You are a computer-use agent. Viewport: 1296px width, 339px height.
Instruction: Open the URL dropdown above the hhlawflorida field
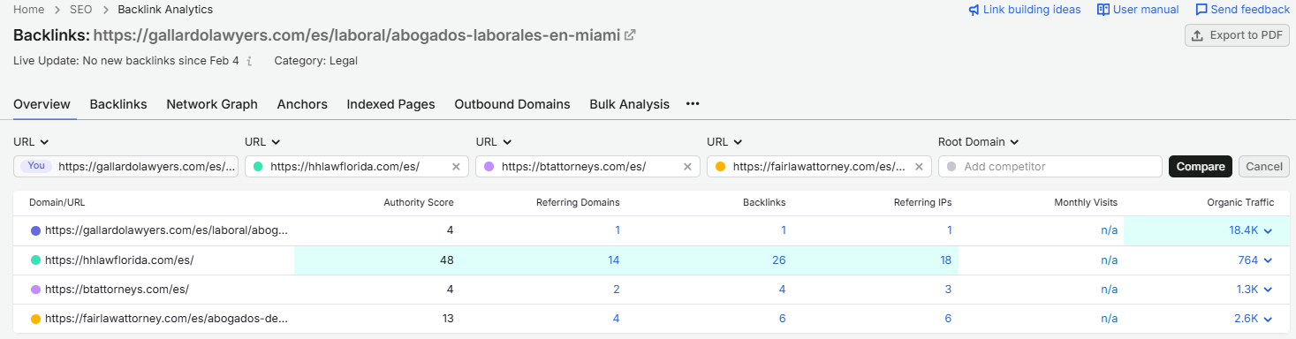[x=262, y=141]
